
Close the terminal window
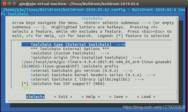(4, 4)
